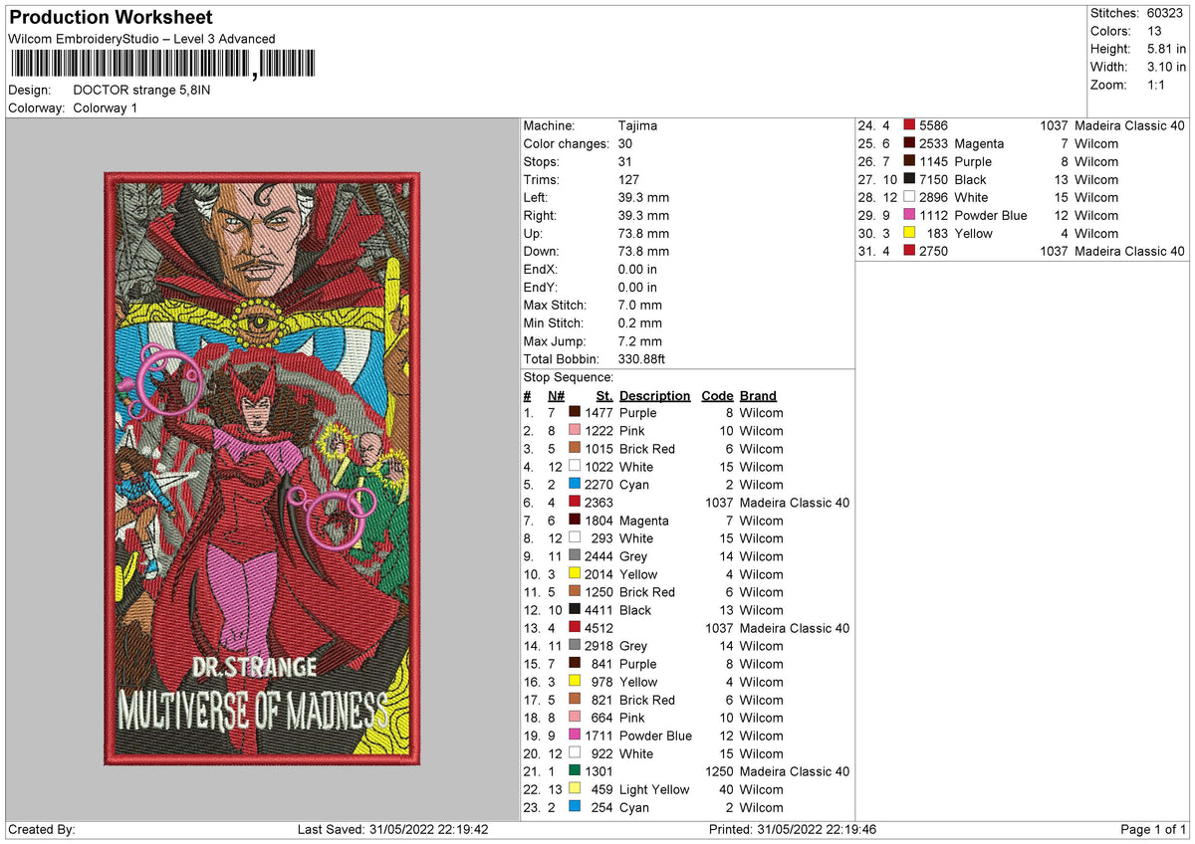Click 'Light Yellow' description in stop 22
Image resolution: width=1195 pixels, height=844 pixels.
[x=654, y=789]
